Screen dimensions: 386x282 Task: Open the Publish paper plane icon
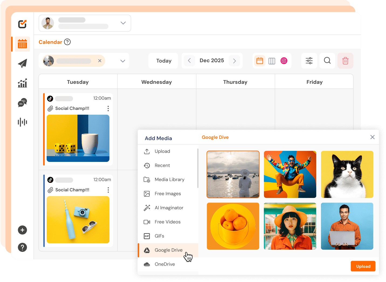coord(22,64)
